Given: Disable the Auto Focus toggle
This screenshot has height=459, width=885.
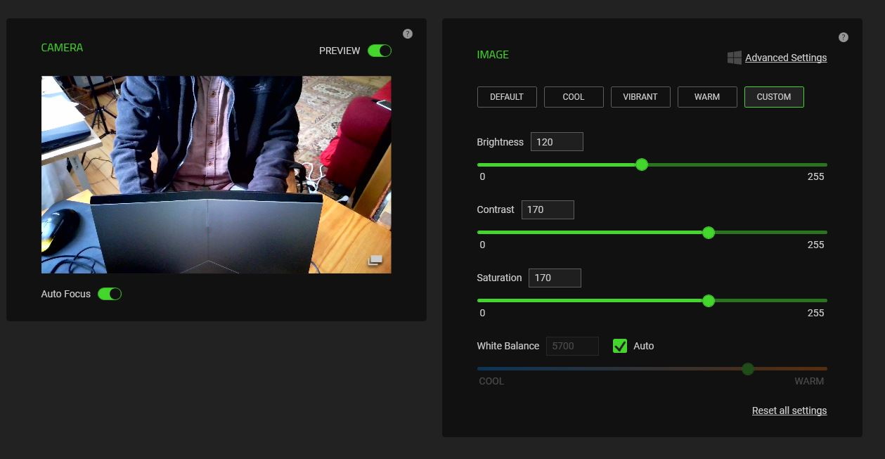Looking at the screenshot, I should point(110,294).
